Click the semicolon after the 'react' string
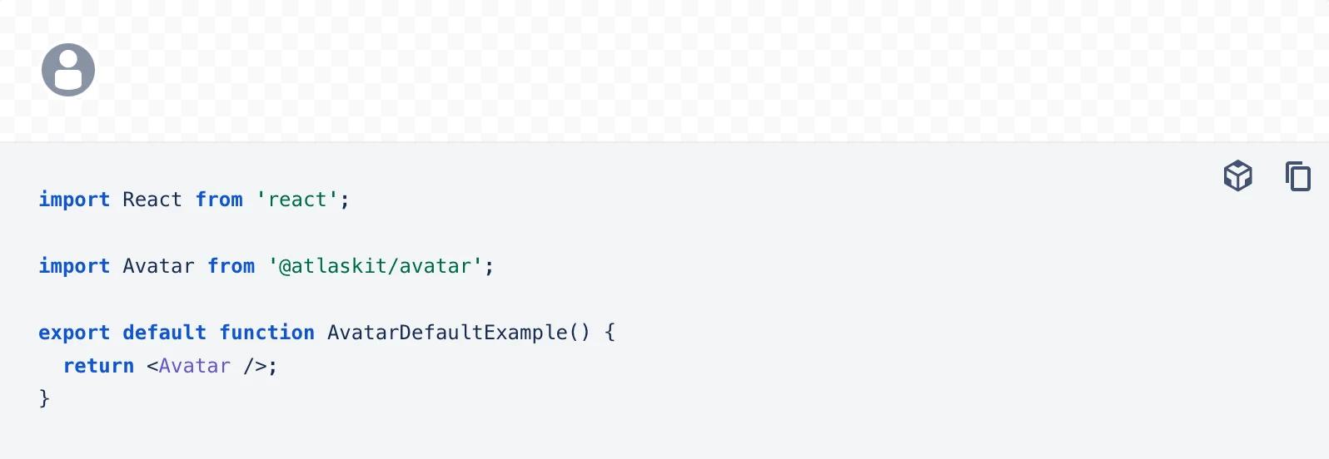Screen dimensions: 1329x459 click(346, 200)
